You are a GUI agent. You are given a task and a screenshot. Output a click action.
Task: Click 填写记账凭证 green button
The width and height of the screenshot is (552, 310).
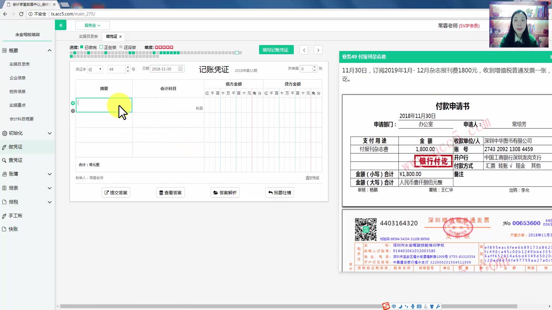pyautogui.click(x=276, y=50)
